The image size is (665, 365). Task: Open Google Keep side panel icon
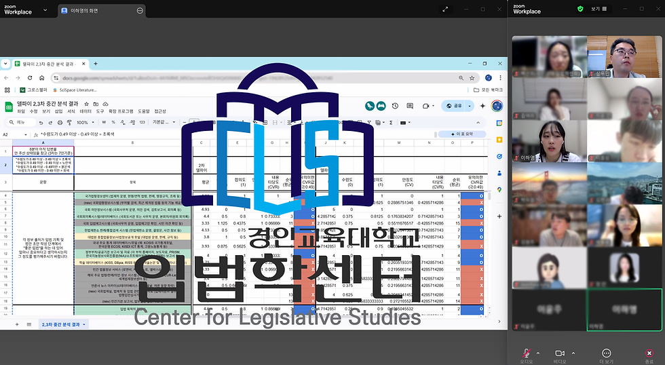pyautogui.click(x=499, y=140)
